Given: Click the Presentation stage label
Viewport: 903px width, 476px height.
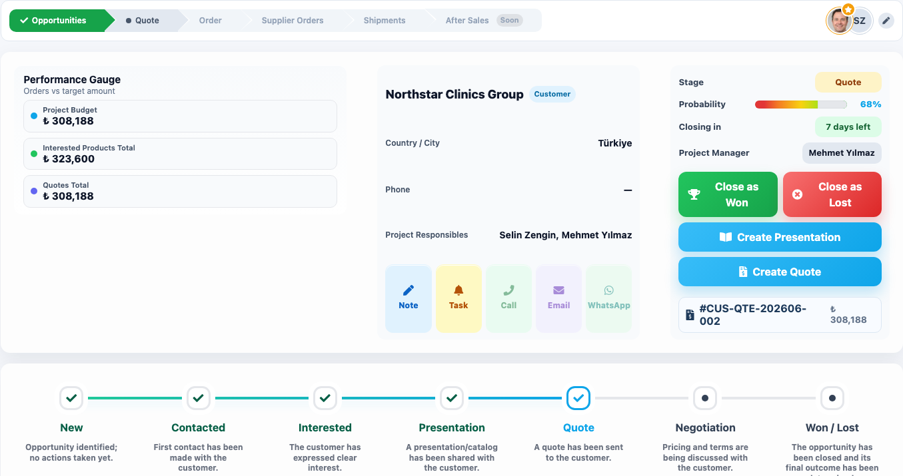Looking at the screenshot, I should coord(452,427).
